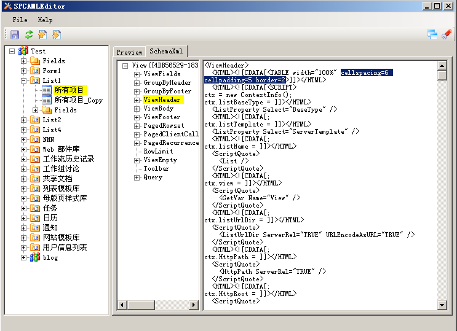This screenshot has height=331, width=457.
Task: Click right arrow of schema tree scrollbar
Action: pyautogui.click(x=194, y=305)
